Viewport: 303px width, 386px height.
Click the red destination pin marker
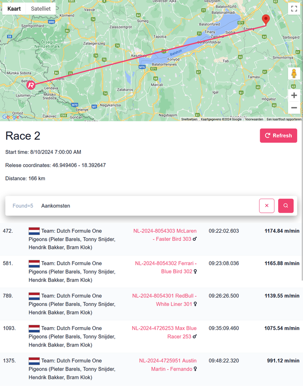tap(266, 19)
